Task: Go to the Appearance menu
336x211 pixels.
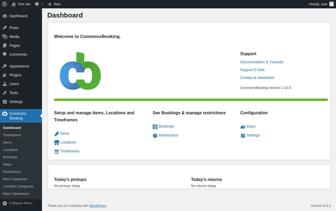Action: point(19,66)
